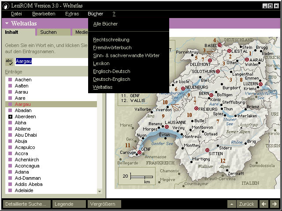Select the Acapulco entry
This screenshot has height=211, width=282.
25,147
